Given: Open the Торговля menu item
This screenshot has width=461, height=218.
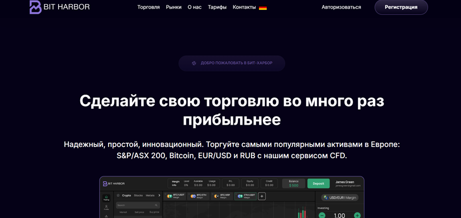Looking at the screenshot, I should point(149,7).
